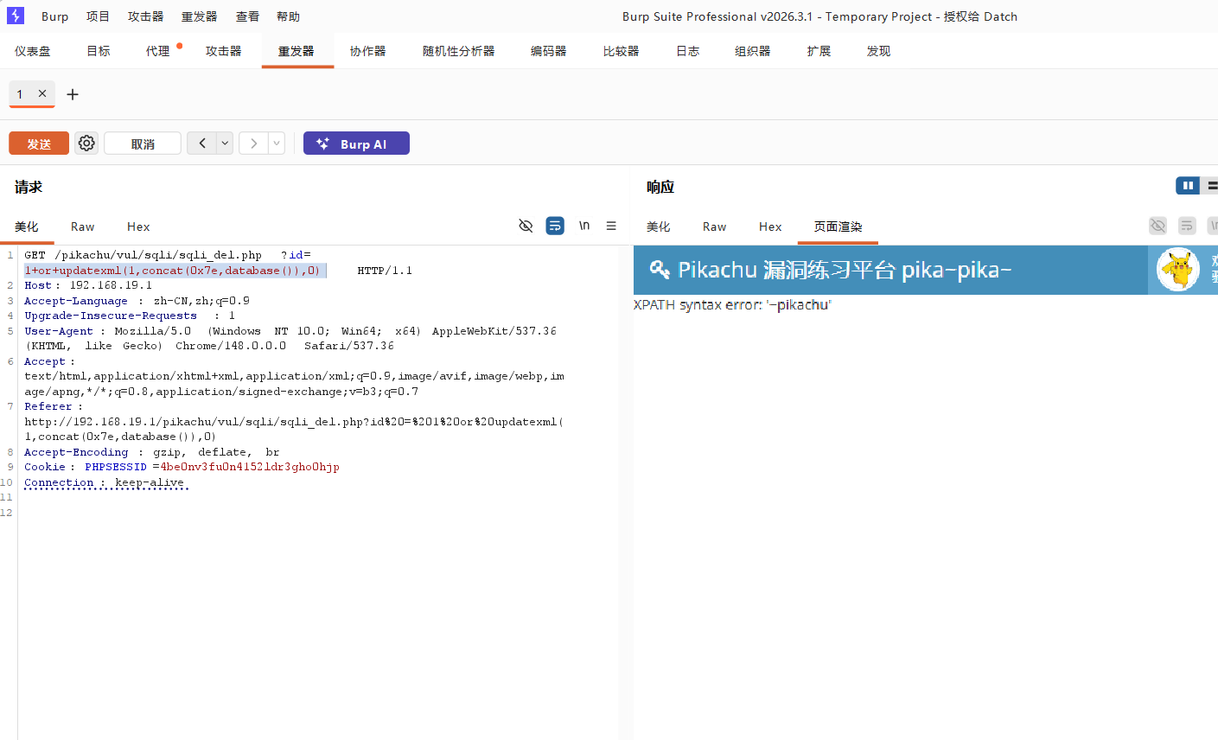The image size is (1218, 740).
Task: Open the 随机性分析器 tab
Action: 459,51
